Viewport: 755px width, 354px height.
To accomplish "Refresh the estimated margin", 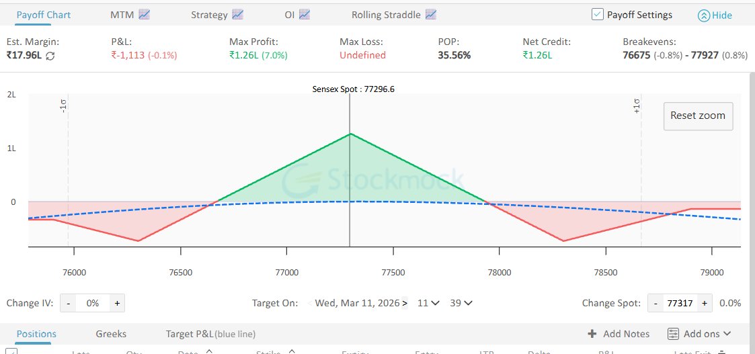I will [50, 56].
